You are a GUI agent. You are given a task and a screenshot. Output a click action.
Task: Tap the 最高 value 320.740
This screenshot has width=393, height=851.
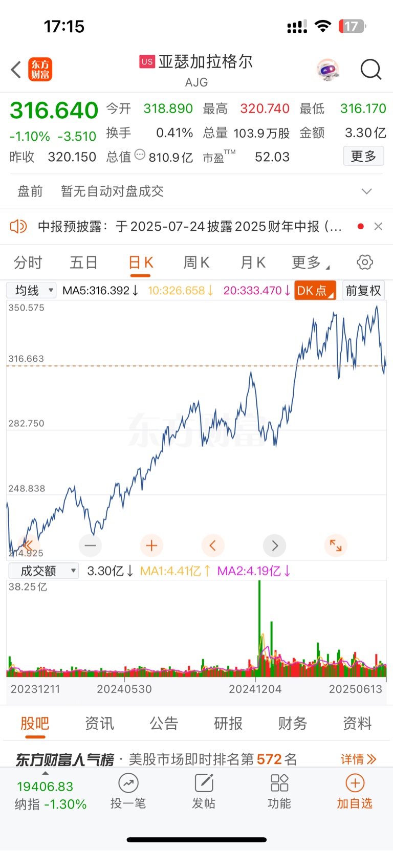265,108
